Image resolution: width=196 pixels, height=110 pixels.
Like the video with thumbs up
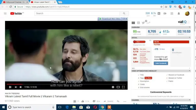[83, 101]
